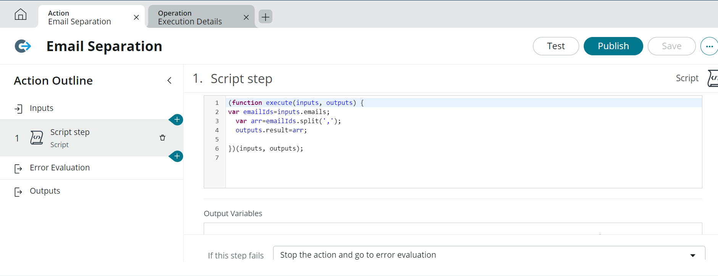Publish the Email Separation action
This screenshot has height=276, width=718.
tap(613, 46)
